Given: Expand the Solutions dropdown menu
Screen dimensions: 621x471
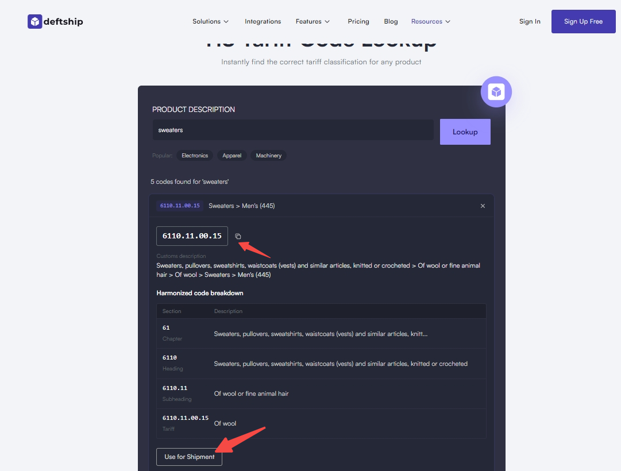Looking at the screenshot, I should pos(210,22).
